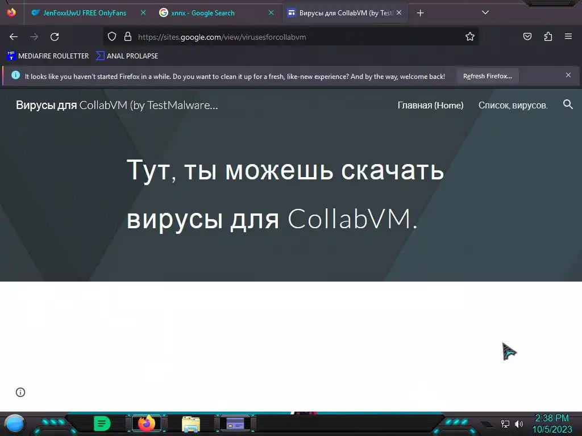The image size is (582, 436).
Task: Close the Вирусы для CollabVM tab
Action: 399,12
